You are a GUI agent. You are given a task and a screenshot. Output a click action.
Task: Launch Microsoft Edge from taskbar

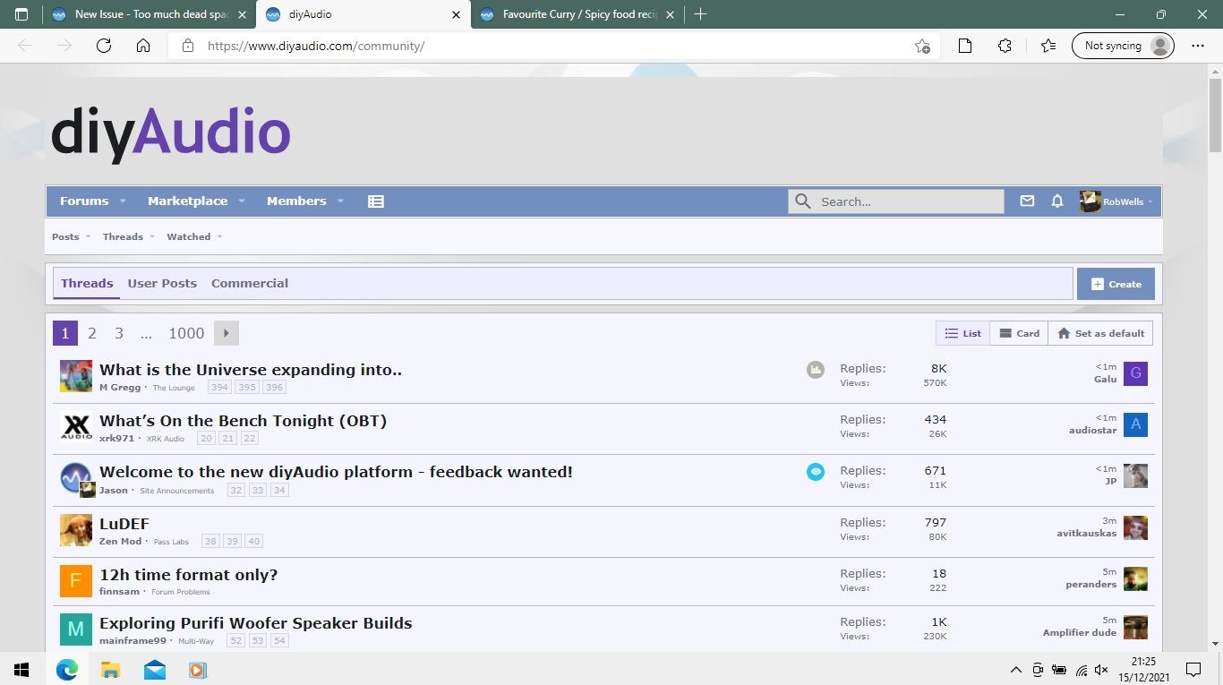[67, 669]
